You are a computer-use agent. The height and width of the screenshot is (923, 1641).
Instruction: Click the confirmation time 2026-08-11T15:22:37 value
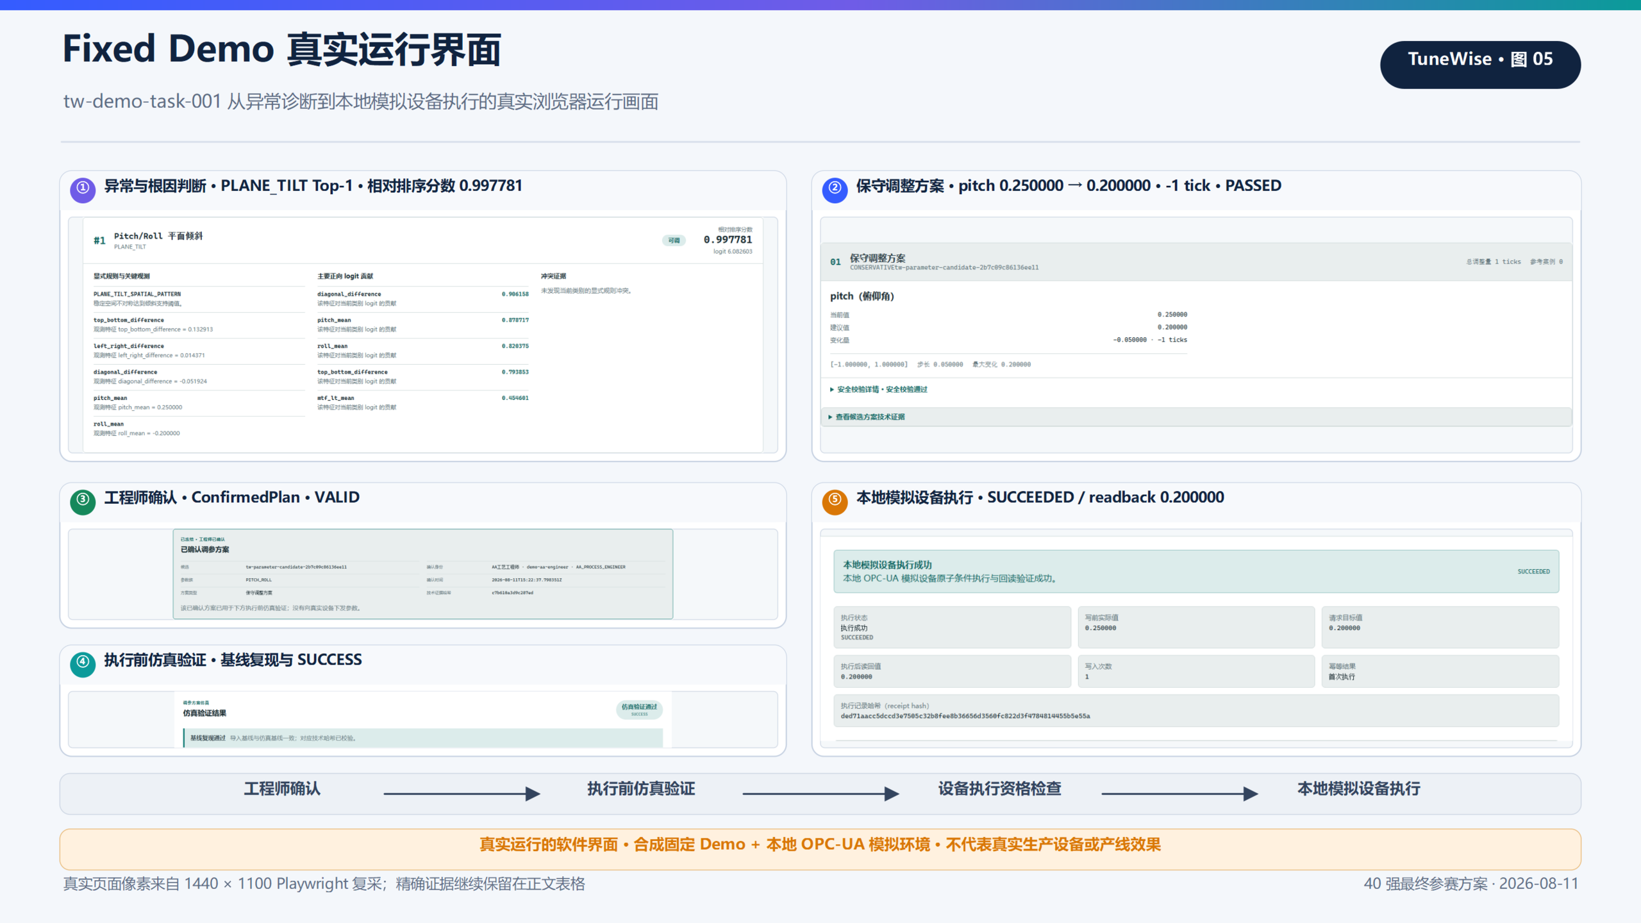coord(526,580)
